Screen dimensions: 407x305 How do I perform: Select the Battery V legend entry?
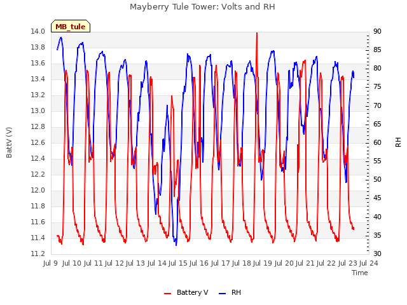[186, 292]
